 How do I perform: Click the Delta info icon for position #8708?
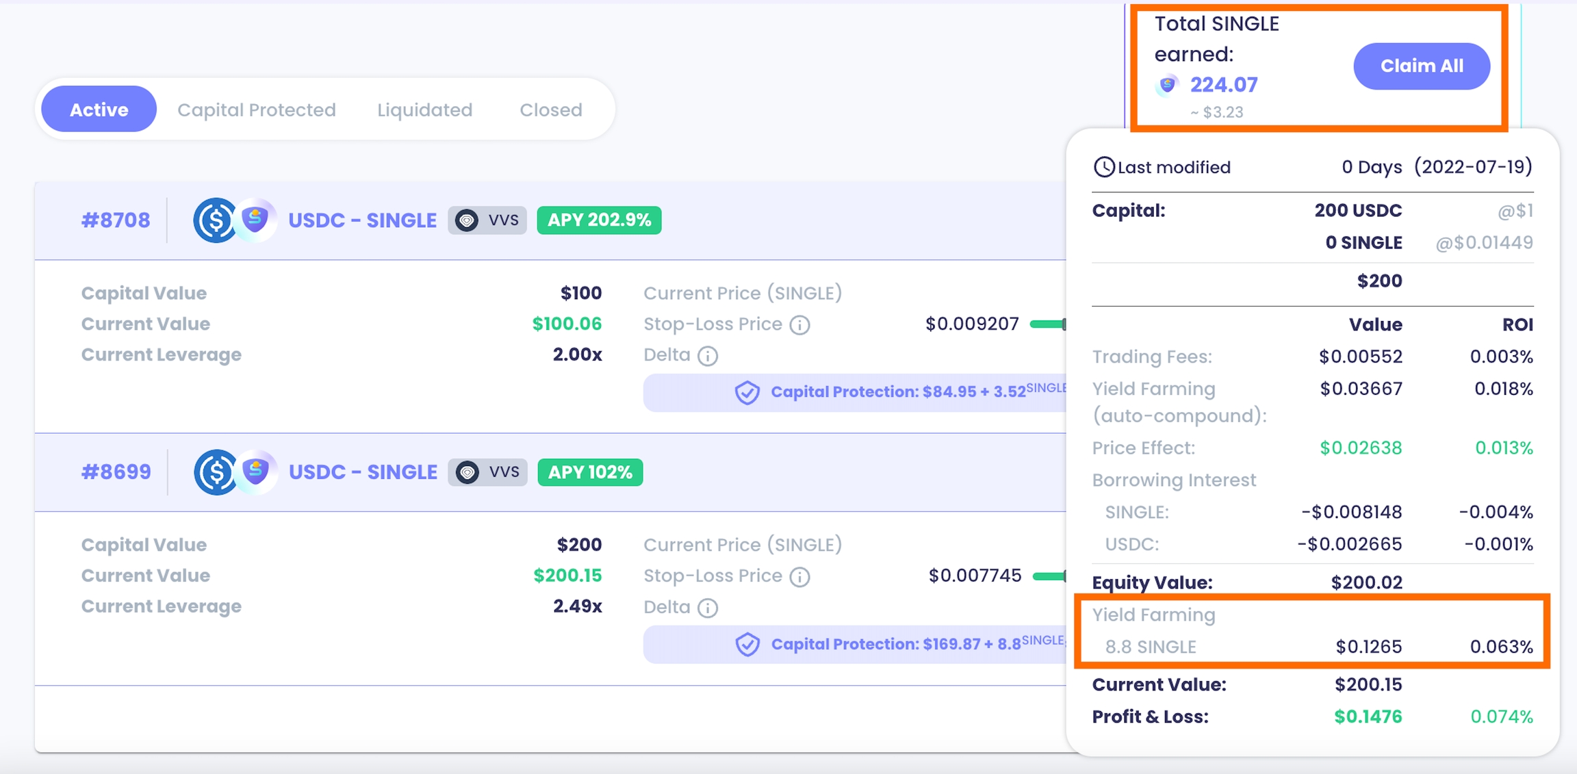708,356
